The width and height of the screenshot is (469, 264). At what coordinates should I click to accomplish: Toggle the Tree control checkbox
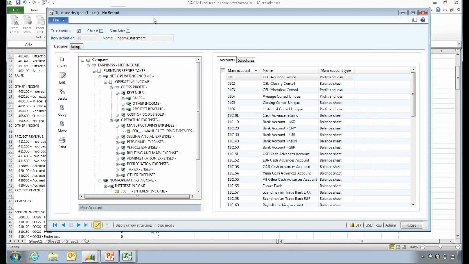click(78, 31)
